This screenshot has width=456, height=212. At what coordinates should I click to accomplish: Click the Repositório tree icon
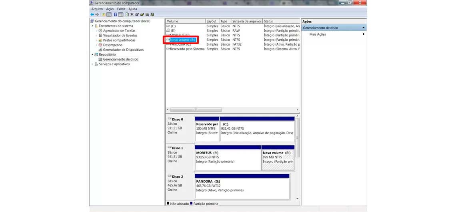click(x=96, y=54)
